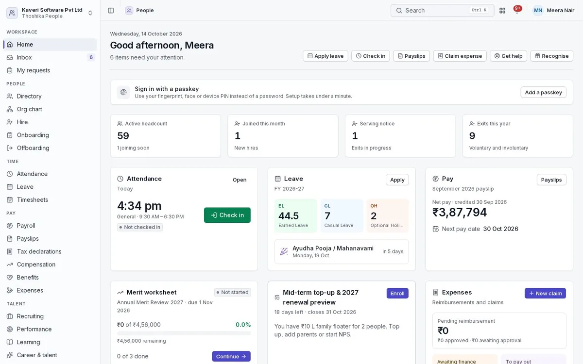Click the fingerprint passkey icon

click(123, 92)
